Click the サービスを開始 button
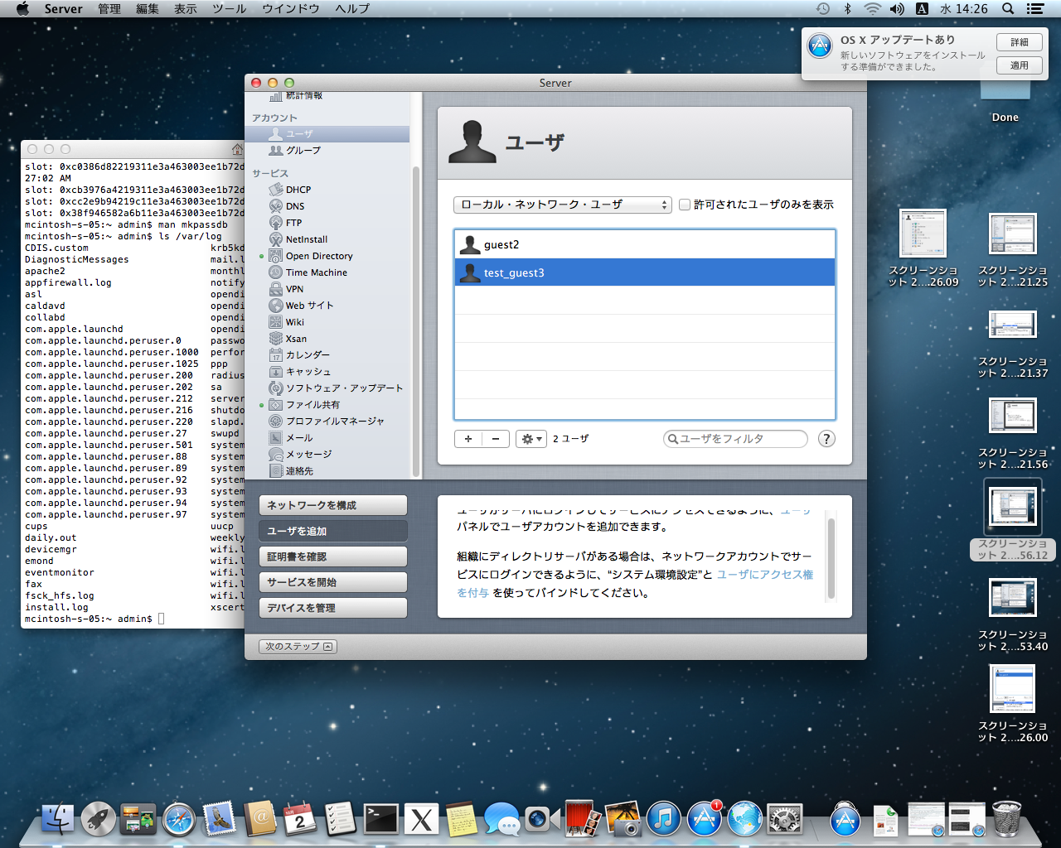Screen dimensions: 1061x848 click(x=333, y=582)
